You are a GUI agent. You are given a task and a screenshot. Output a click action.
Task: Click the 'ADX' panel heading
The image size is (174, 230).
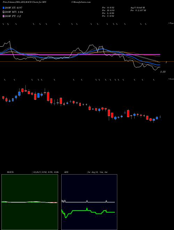click(66, 172)
